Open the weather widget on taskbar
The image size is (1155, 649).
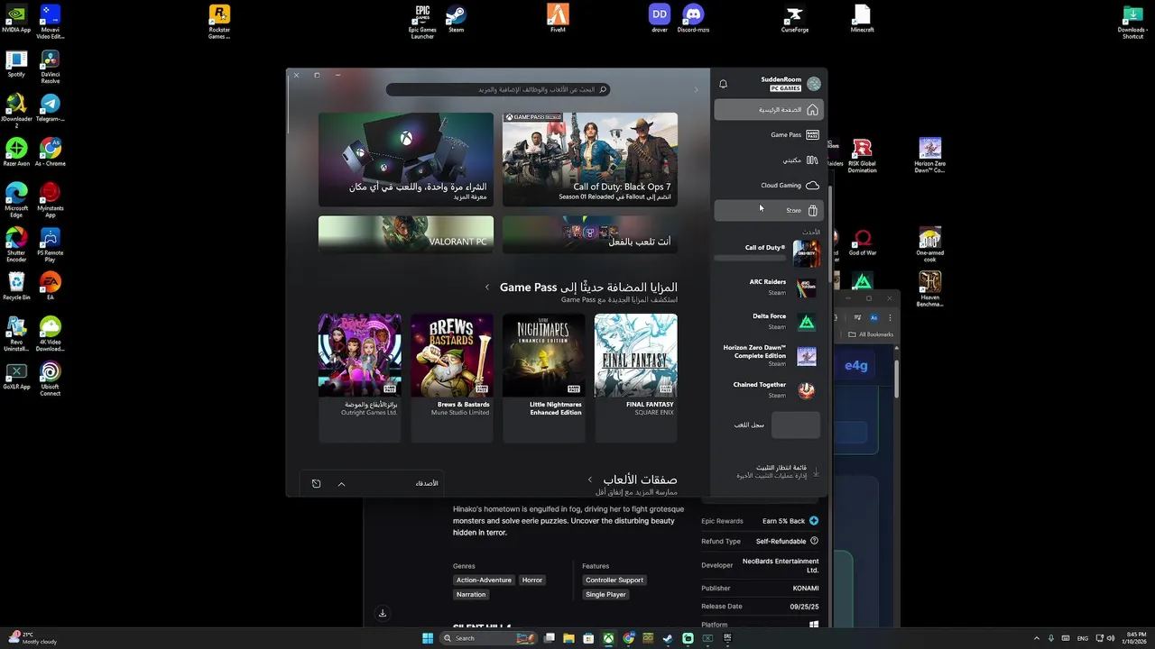coord(34,638)
